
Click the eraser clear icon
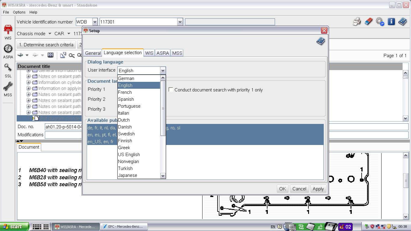click(368, 22)
